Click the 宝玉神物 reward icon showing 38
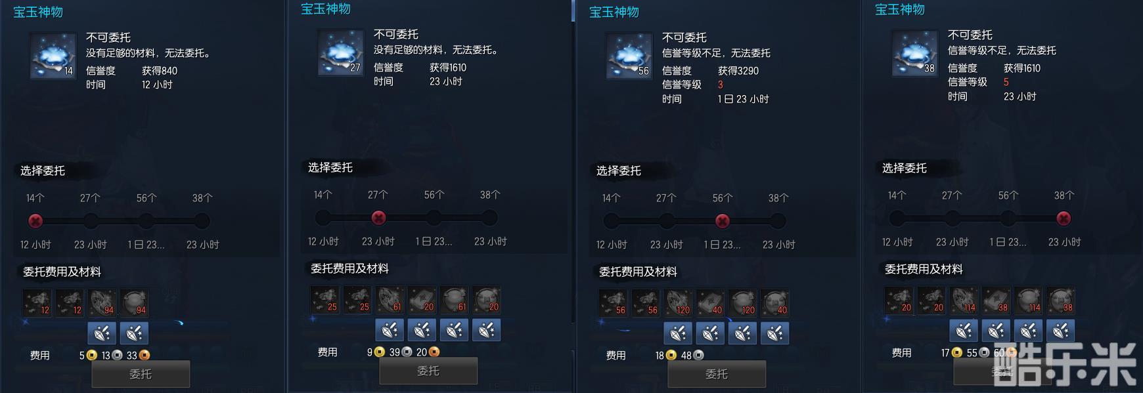 point(914,53)
